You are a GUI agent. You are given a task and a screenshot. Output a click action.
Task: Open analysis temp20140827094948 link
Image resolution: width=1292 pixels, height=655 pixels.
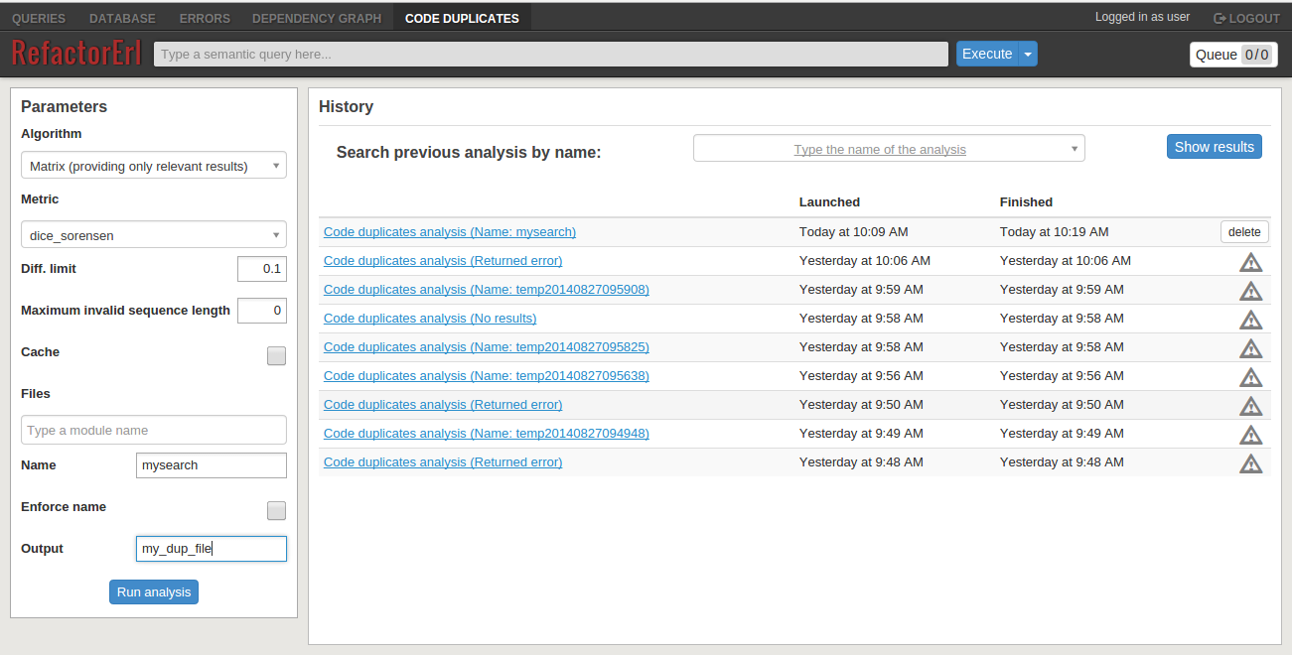tap(487, 434)
